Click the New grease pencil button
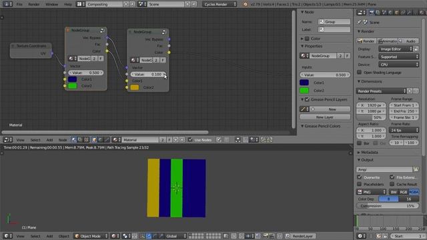The width and height of the screenshot is (427, 240). coord(330,109)
